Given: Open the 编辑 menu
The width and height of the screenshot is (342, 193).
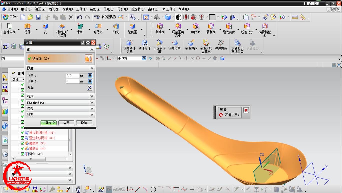Looking at the screenshot, I should pos(26,9).
